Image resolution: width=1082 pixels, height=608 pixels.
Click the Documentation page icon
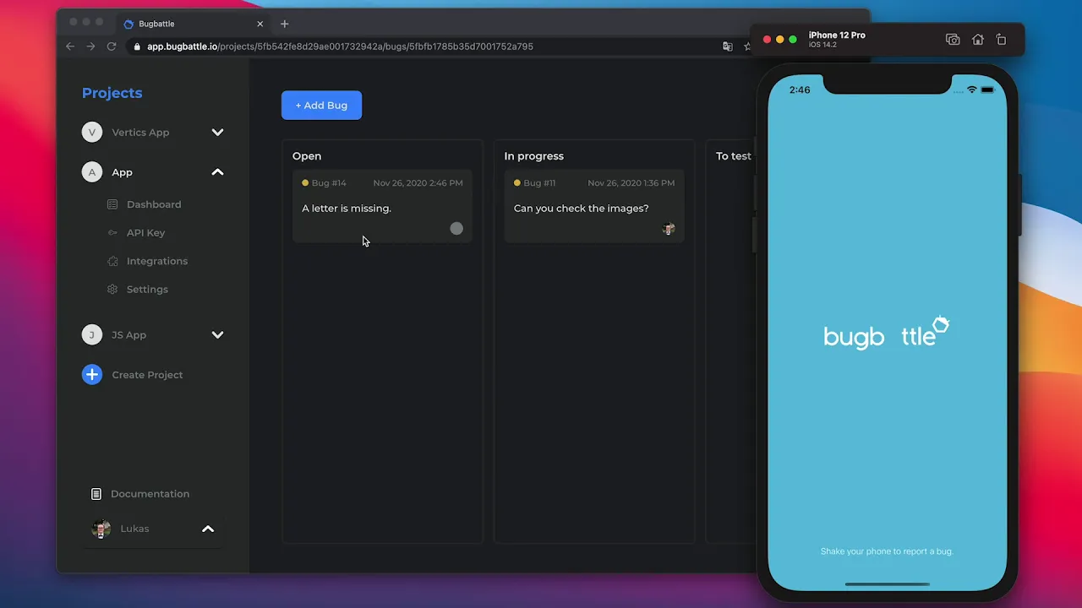coord(96,494)
